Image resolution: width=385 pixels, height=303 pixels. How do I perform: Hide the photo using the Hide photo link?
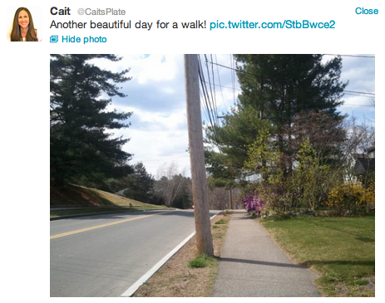tap(84, 39)
